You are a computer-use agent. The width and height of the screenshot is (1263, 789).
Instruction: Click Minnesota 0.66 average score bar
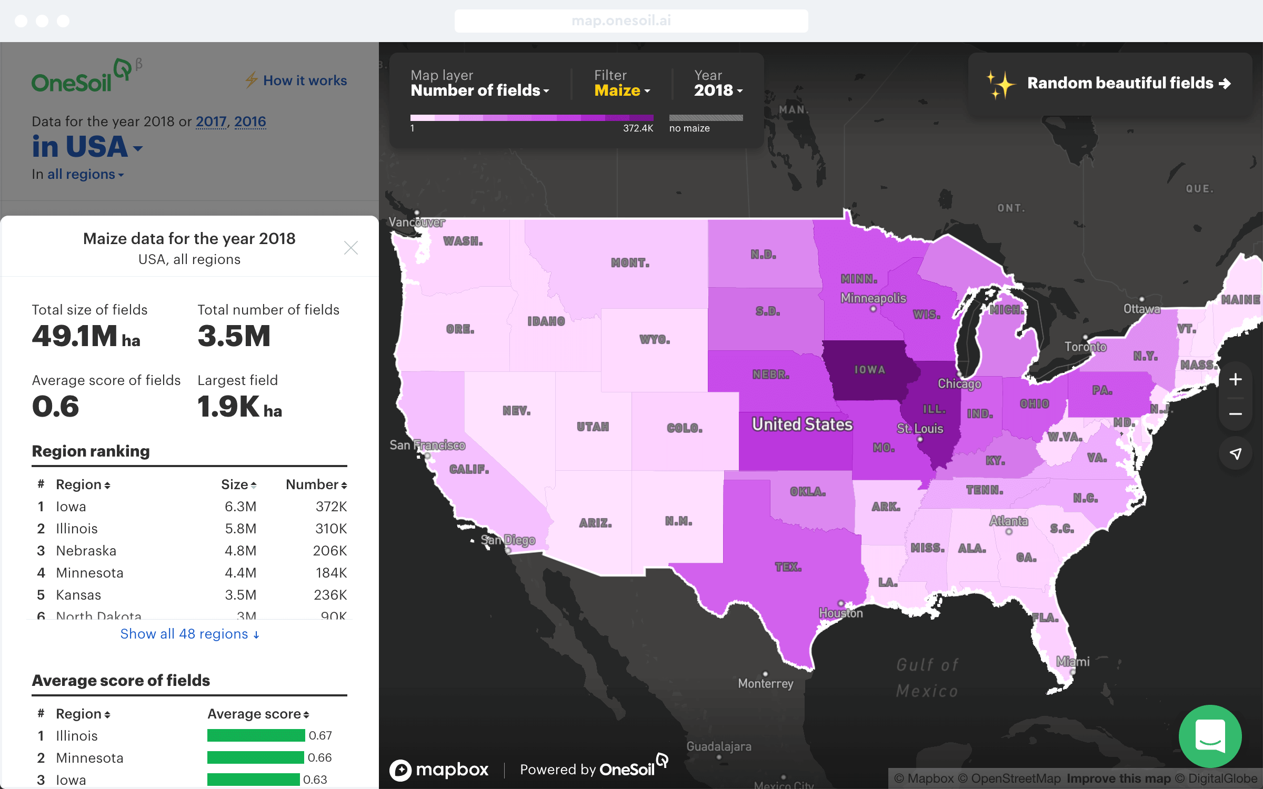(x=255, y=757)
